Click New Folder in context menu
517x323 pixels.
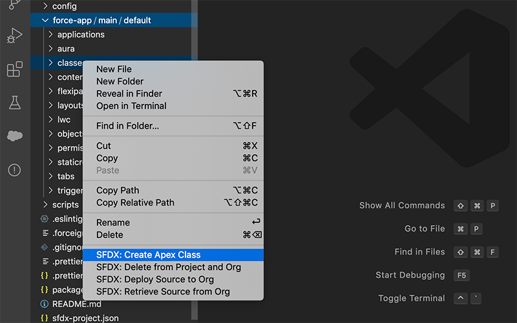coord(120,81)
